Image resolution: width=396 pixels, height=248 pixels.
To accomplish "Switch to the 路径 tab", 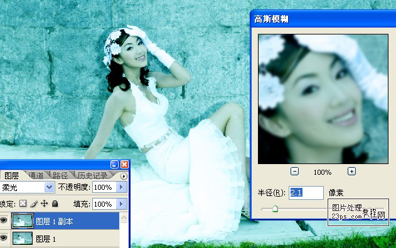I will 60,175.
